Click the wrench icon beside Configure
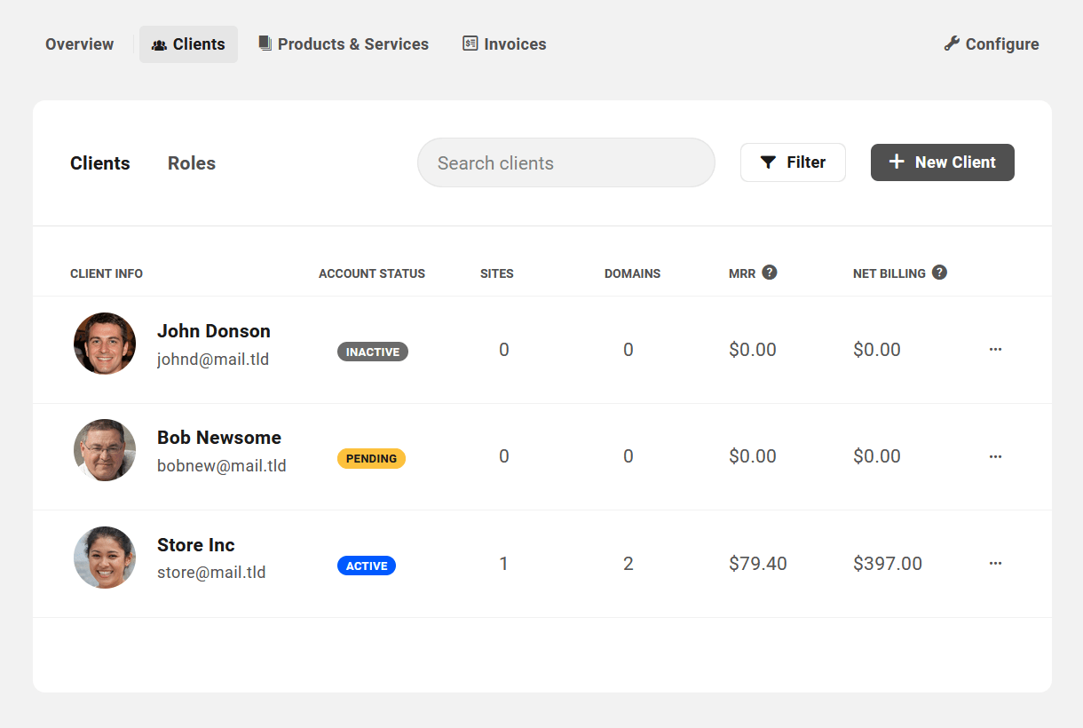This screenshot has width=1083, height=728. click(x=952, y=44)
